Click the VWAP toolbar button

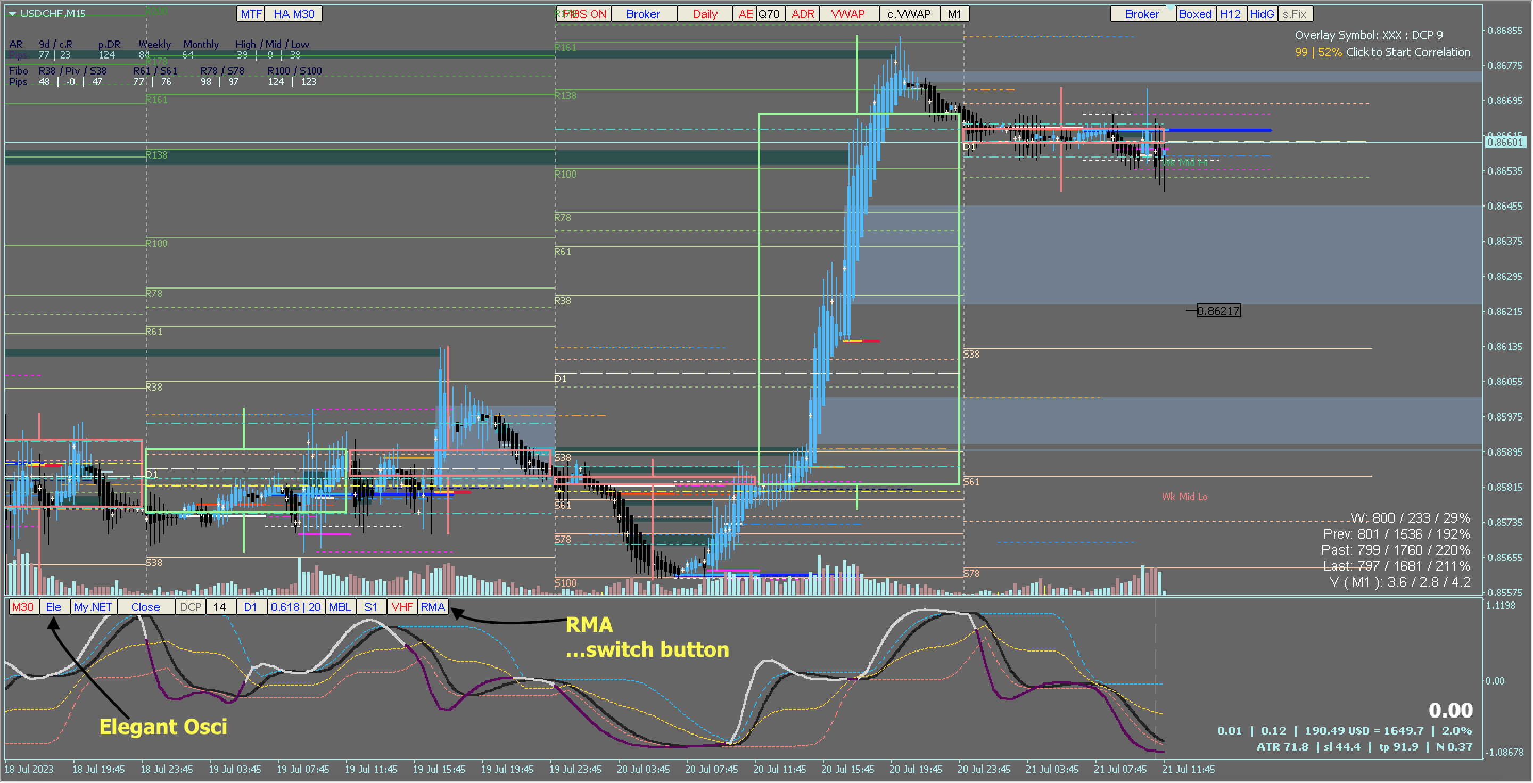pos(848,14)
